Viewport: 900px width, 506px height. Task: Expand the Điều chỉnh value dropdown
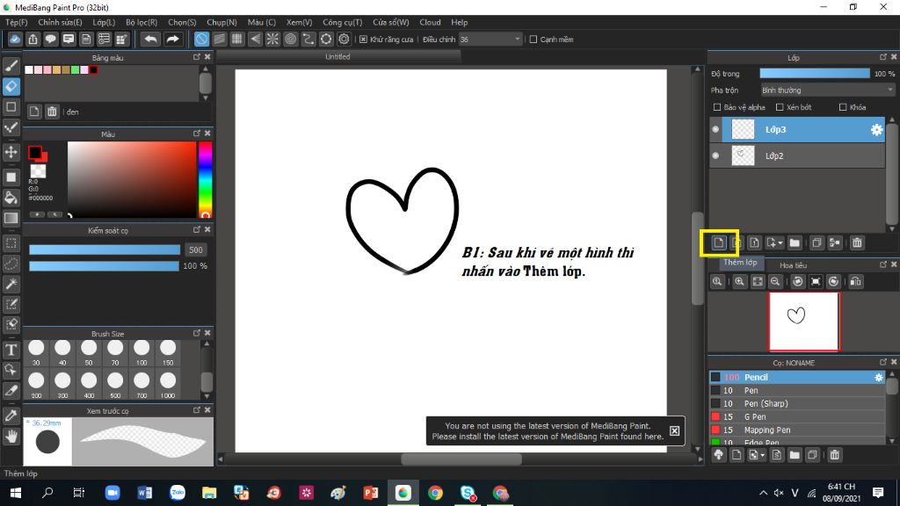click(x=519, y=40)
